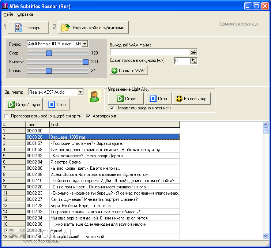Select row Ты разве не видишь
Viewport: 271px width, 248px height.
[91, 212]
